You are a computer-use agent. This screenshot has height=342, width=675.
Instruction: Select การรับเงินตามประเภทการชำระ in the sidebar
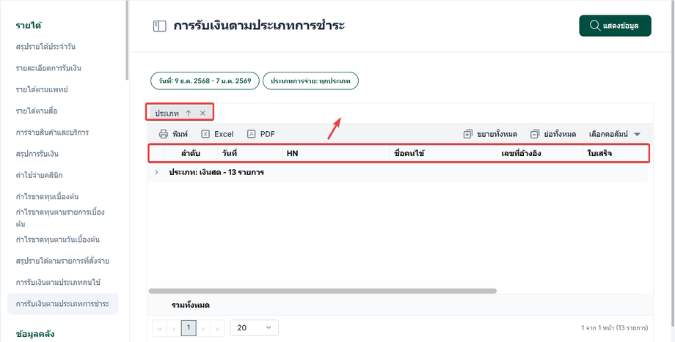(63, 304)
